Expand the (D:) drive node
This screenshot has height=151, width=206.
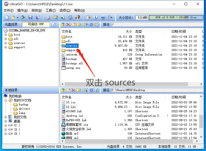[6, 130]
